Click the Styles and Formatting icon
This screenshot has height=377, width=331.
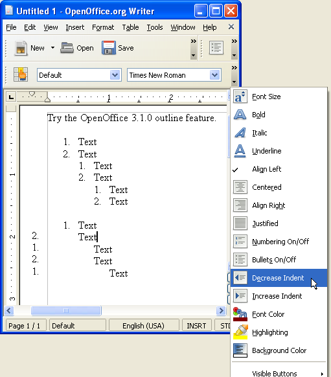(21, 74)
